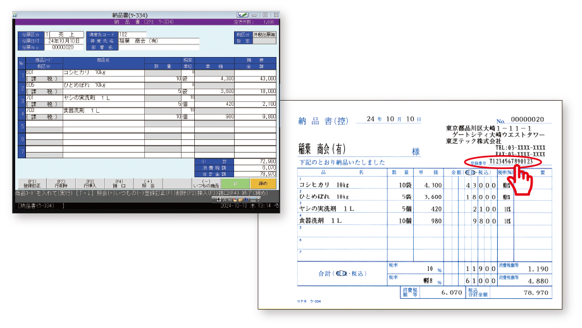
Task: Click total 78,970 on the printed slip
Action: (536, 293)
